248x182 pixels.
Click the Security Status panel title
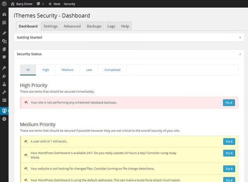pos(29,54)
